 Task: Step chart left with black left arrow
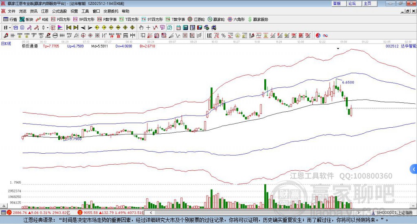pyautogui.click(x=83, y=28)
